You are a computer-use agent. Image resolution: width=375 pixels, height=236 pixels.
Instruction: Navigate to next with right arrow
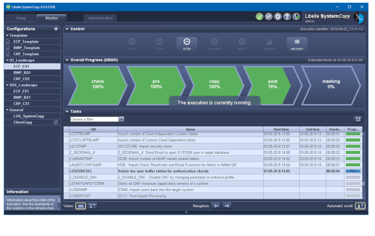(x=227, y=206)
